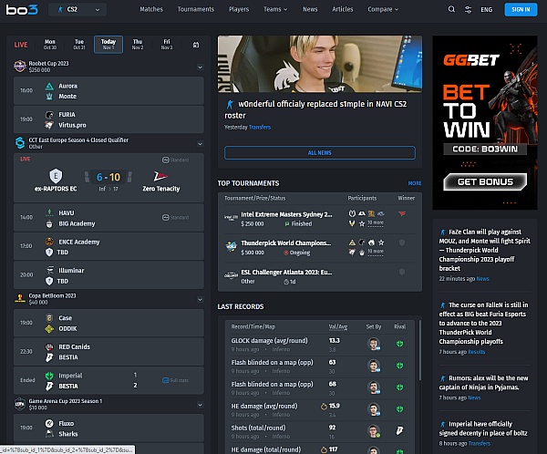Open the Transfers tag under w0nderful headline
Image resolution: width=547 pixels, height=454 pixels.
click(x=260, y=128)
